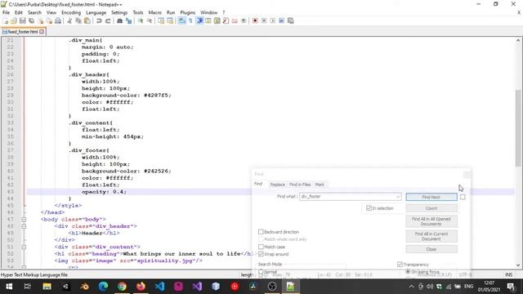Enable Match case checkbox
The width and height of the screenshot is (523, 294).
[261, 247]
